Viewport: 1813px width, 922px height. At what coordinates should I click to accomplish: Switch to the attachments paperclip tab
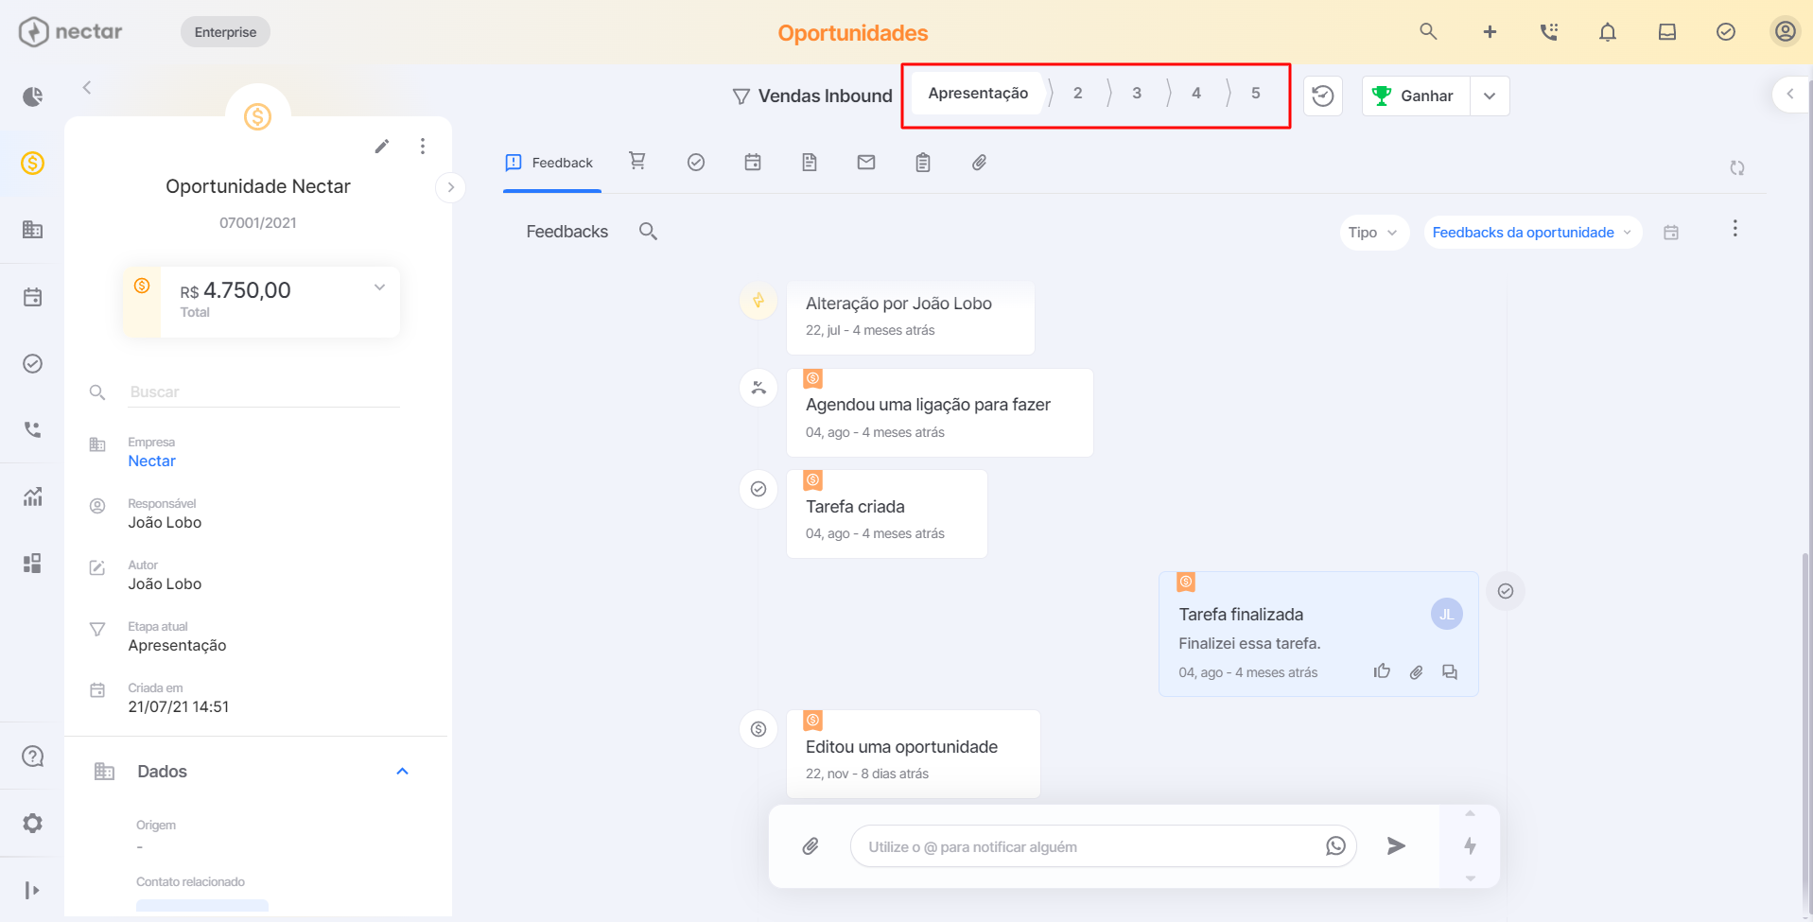coord(980,163)
